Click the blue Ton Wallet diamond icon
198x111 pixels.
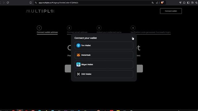point(78,45)
